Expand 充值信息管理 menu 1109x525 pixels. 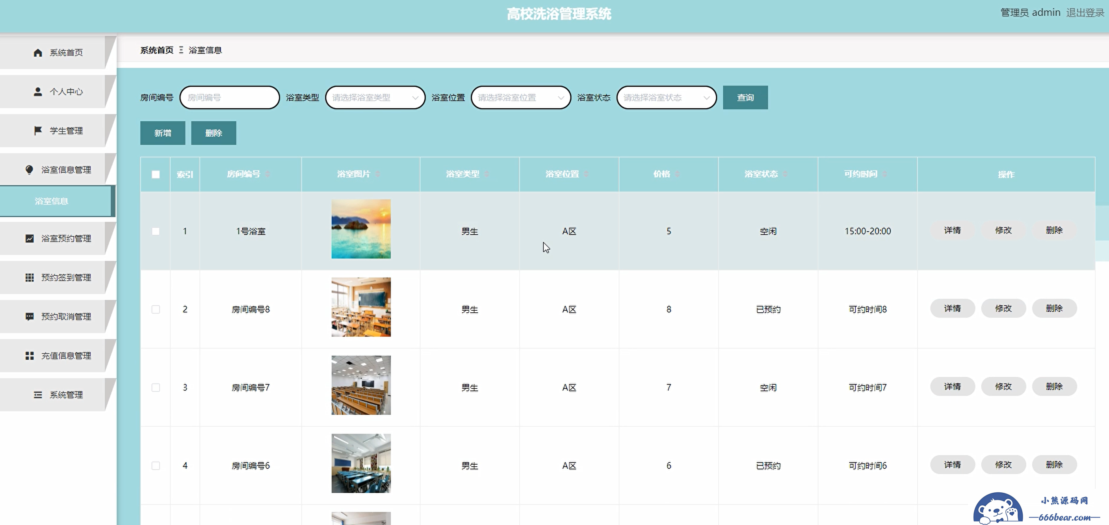pyautogui.click(x=58, y=356)
